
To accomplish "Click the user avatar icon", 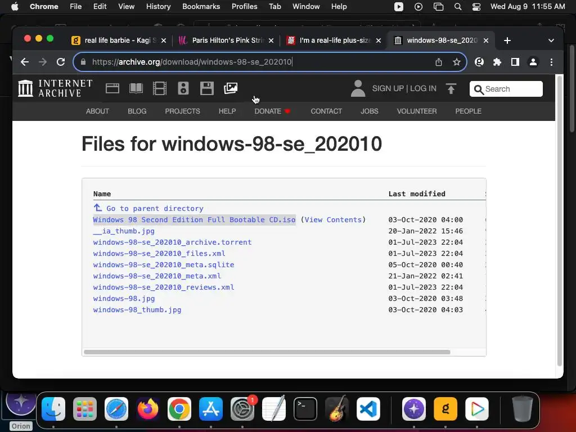I will (x=358, y=88).
